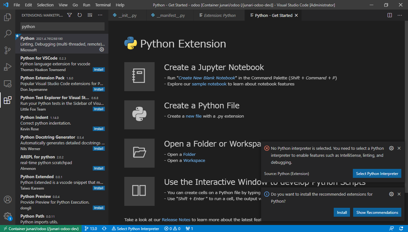
Task: Open the Accounts menu icon
Action: pos(8,199)
